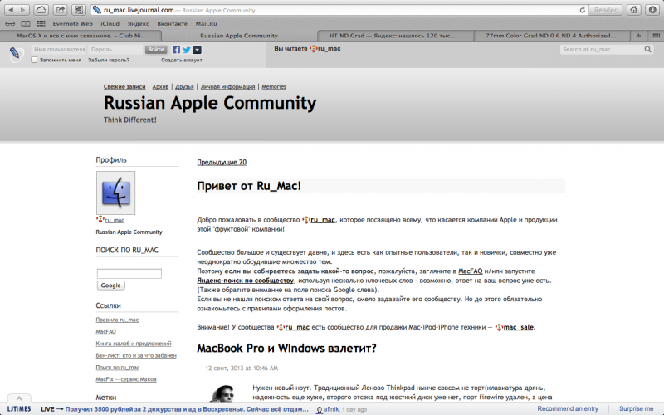Image resolution: width=664 pixels, height=415 pixels.
Task: Open the Архив link
Action: click(x=160, y=87)
